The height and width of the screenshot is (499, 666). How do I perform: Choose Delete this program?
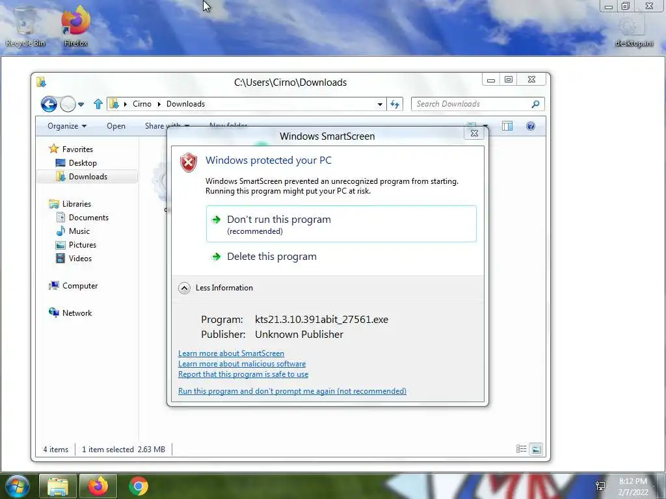(x=272, y=257)
